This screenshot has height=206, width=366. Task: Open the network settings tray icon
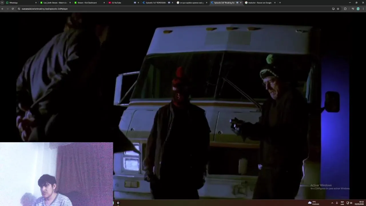coord(348,203)
